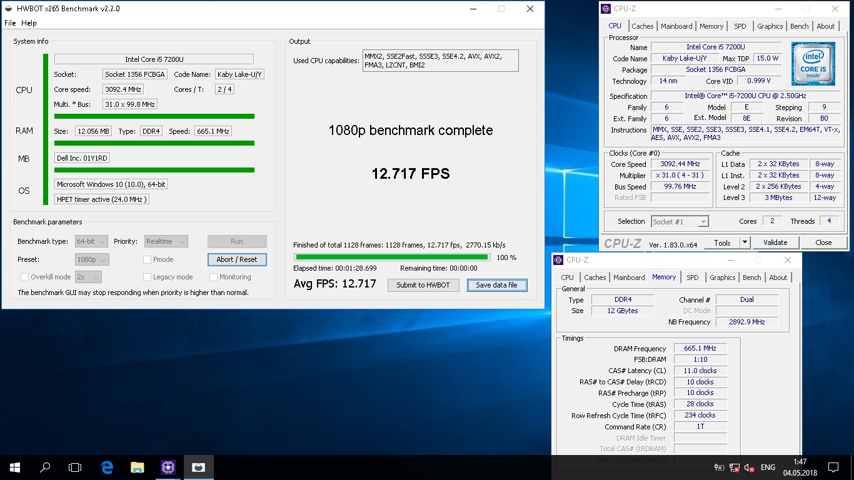Image resolution: width=854 pixels, height=480 pixels.
Task: Toggle the Overkill mode checkbox
Action: tap(25, 277)
